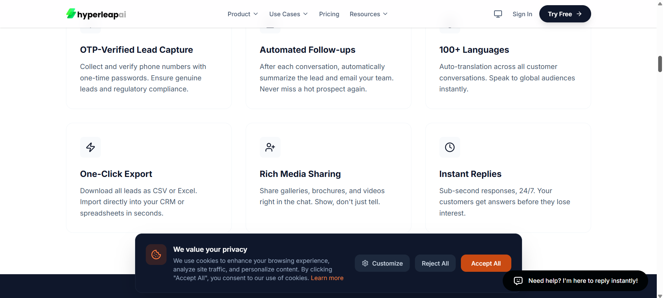Open the Learn more cookie link
The width and height of the screenshot is (663, 298).
point(327,278)
